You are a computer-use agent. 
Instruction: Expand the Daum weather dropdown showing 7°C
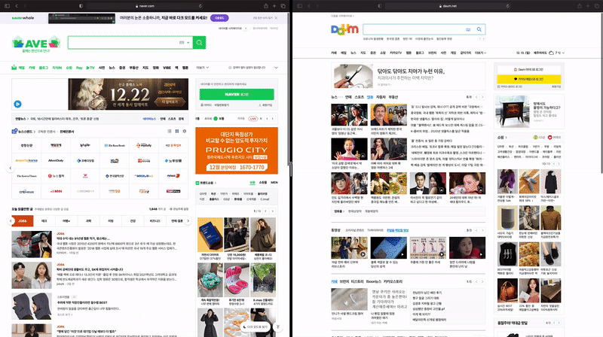563,53
